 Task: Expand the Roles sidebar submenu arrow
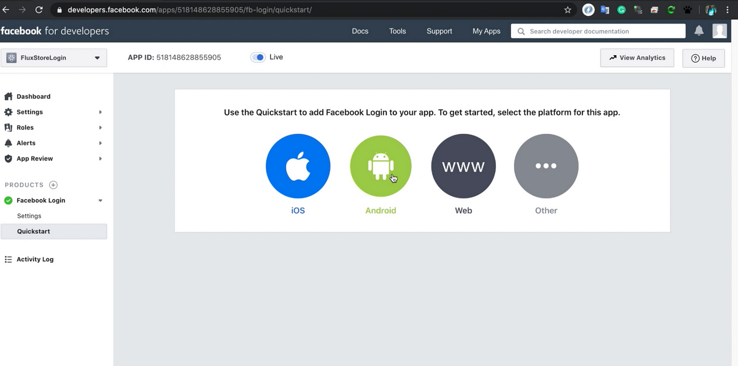[100, 127]
